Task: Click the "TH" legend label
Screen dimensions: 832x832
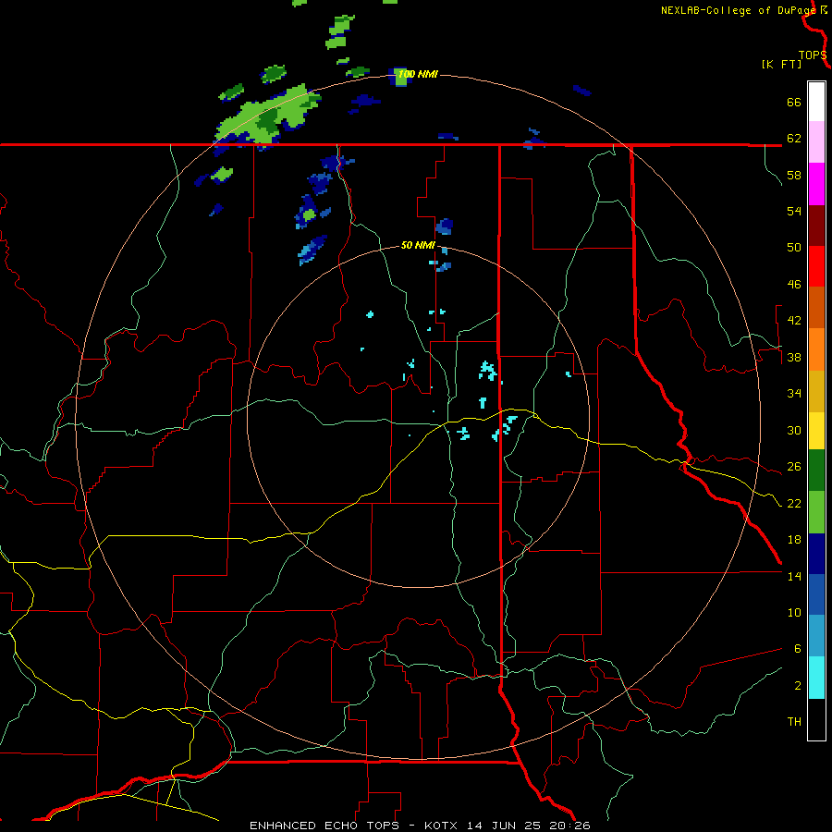Action: [x=794, y=721]
